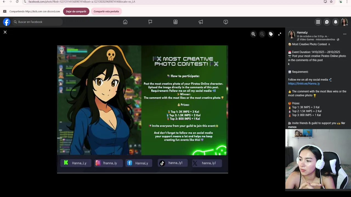This screenshot has width=351, height=197.
Task: Open the Facebook Home tab
Action: tap(125, 22)
